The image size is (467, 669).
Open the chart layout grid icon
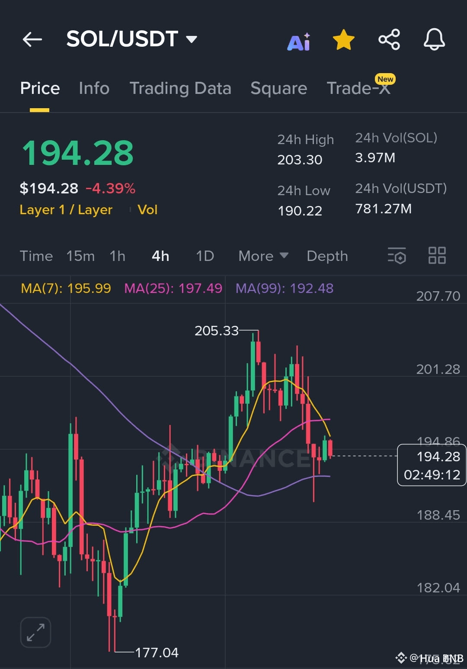(437, 255)
